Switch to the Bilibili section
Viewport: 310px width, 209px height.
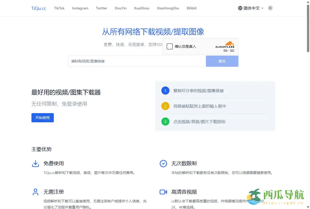(192, 8)
